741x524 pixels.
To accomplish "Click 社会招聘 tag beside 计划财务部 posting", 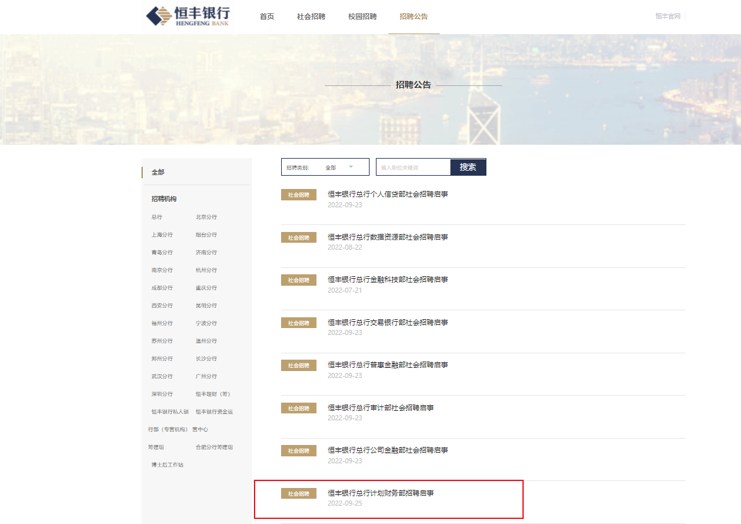I will (299, 494).
